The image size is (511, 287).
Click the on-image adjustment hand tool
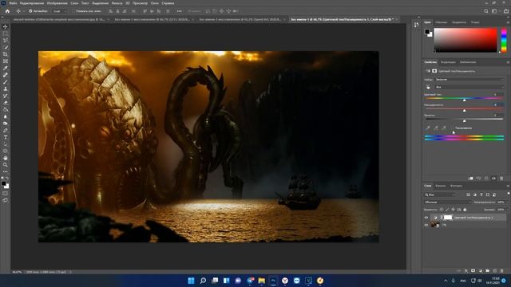click(x=428, y=87)
